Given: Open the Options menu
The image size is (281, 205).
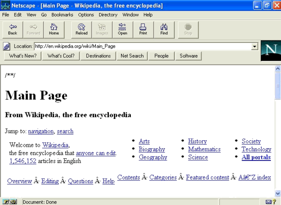Looking at the screenshot, I should [86, 15].
